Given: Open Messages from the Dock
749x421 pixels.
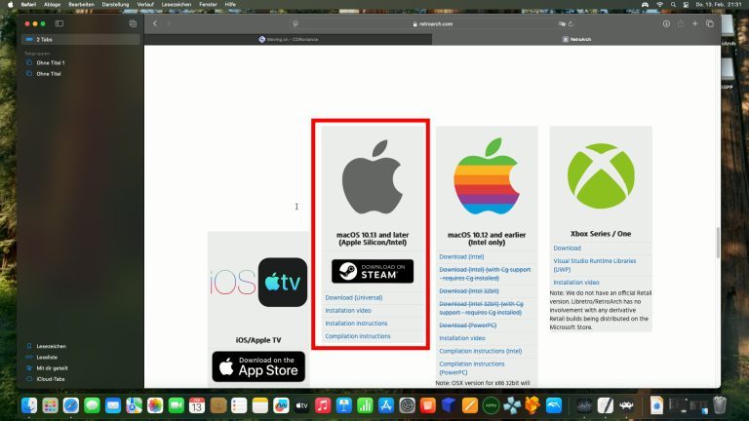Looking at the screenshot, I should [x=93, y=405].
